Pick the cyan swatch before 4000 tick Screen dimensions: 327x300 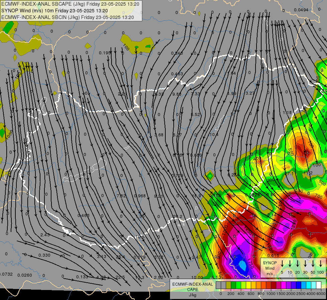[x=308, y=285]
